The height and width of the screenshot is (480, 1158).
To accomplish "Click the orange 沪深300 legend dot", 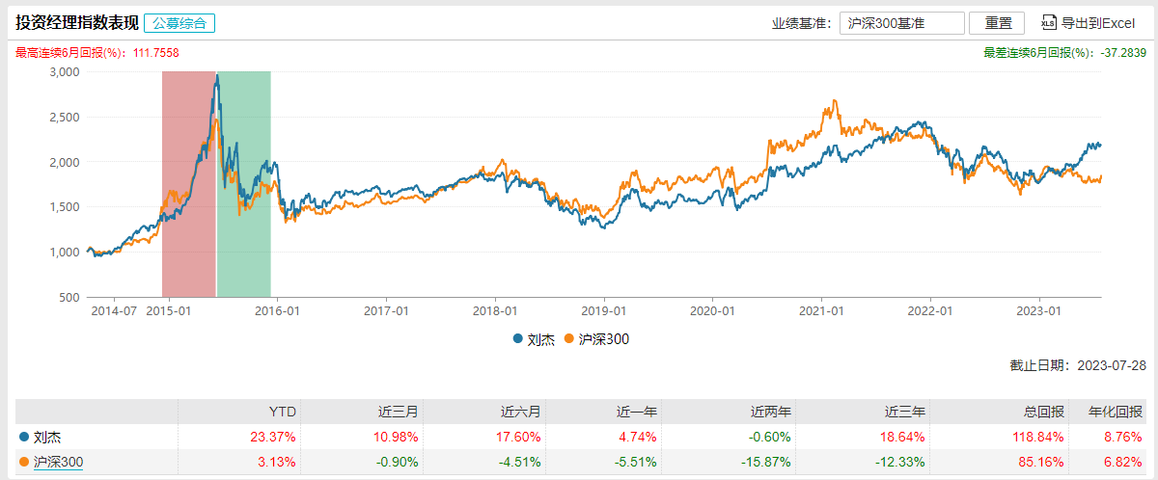I will click(569, 339).
